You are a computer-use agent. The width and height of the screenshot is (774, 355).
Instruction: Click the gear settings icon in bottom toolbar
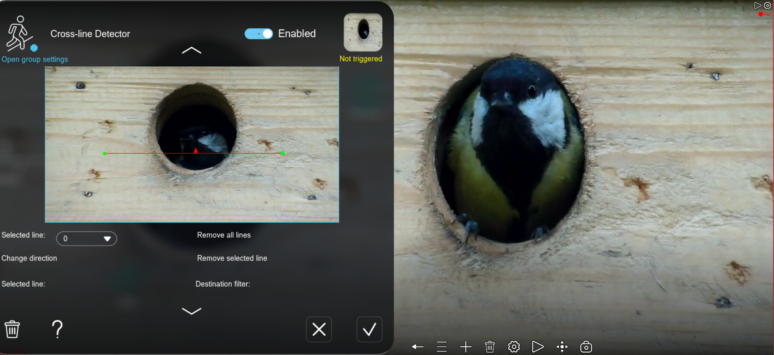[x=514, y=347]
